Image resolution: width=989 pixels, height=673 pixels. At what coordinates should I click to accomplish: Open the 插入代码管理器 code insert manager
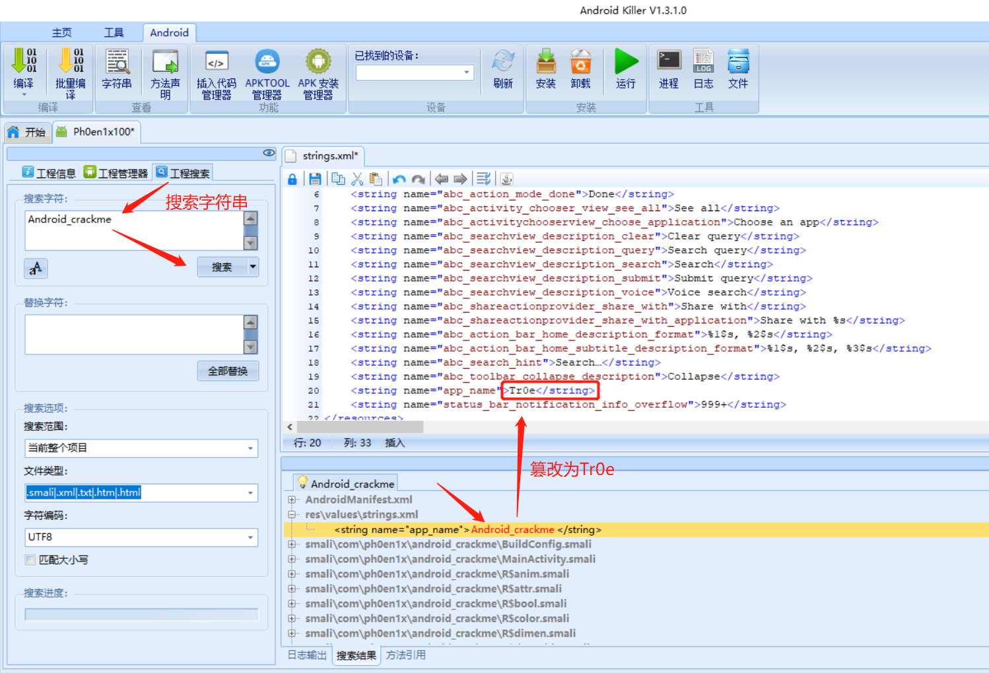pyautogui.click(x=217, y=73)
